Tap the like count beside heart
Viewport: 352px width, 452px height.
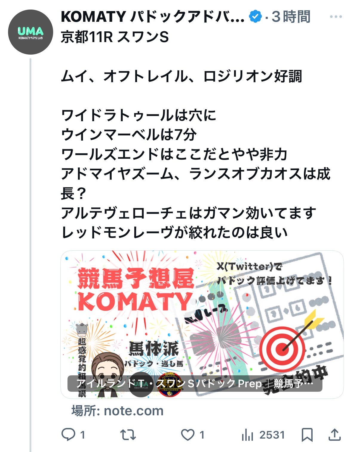(x=202, y=435)
